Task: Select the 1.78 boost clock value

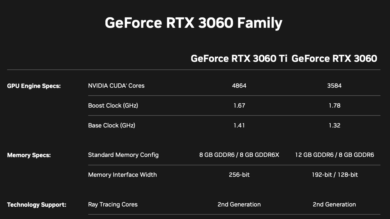Action: pos(334,105)
